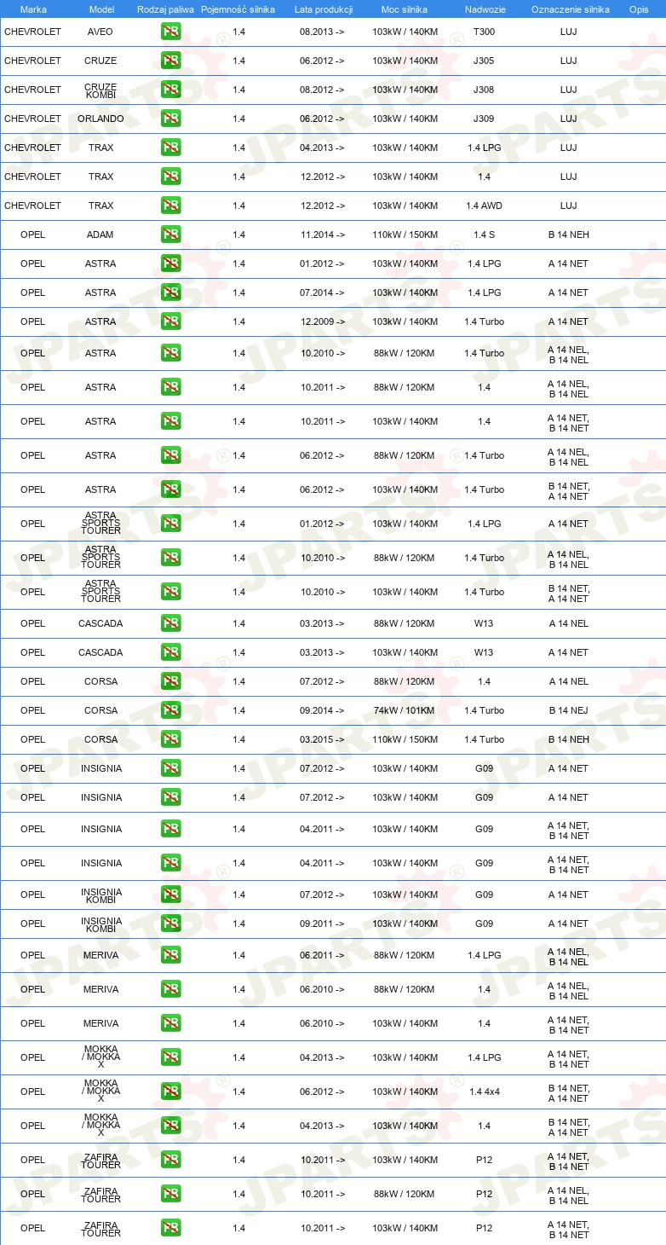Click fuel icon in Chevrolet Cruze Kombi row

[170, 90]
